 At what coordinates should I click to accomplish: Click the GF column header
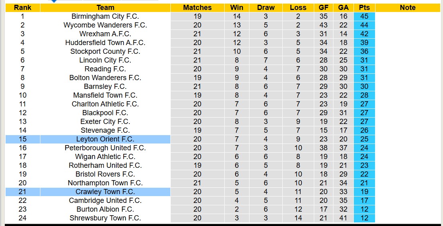pos(323,8)
